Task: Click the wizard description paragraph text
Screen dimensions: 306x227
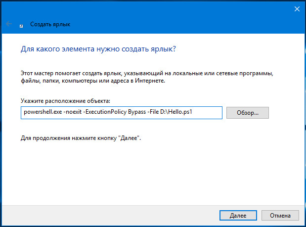Action: [x=147, y=77]
